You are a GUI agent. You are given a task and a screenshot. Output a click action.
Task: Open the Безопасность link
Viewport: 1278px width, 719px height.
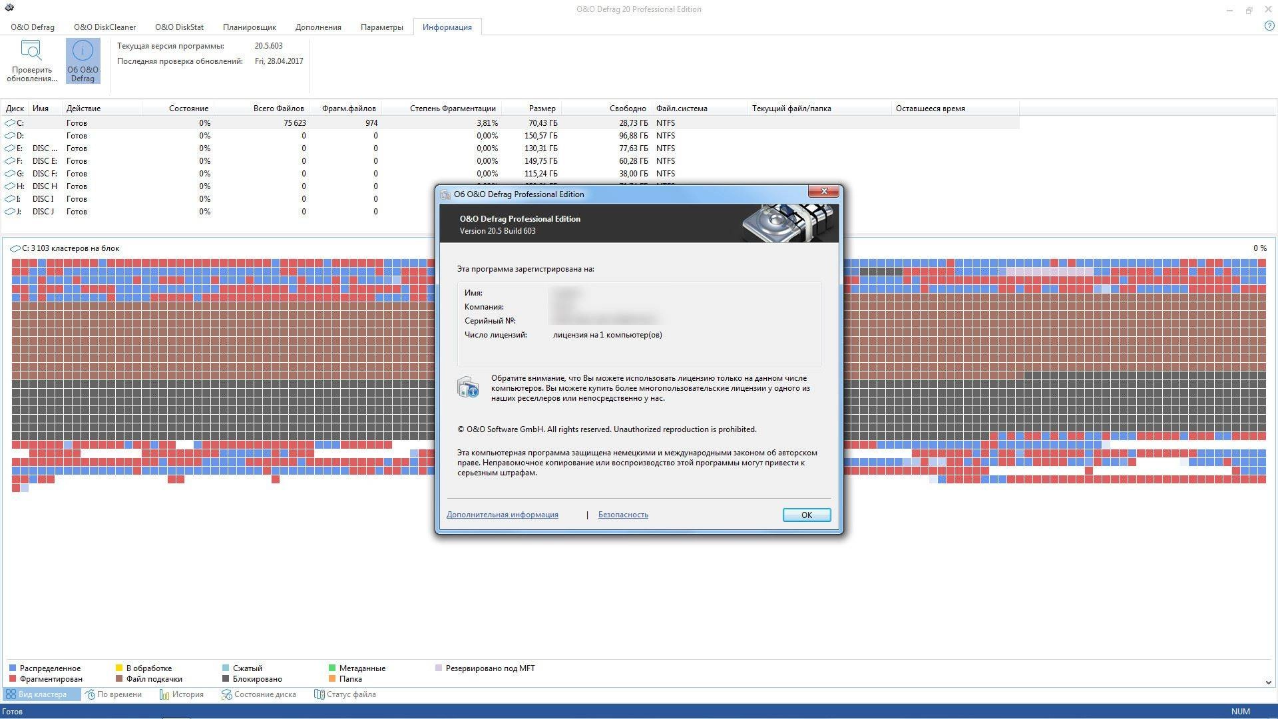(623, 515)
